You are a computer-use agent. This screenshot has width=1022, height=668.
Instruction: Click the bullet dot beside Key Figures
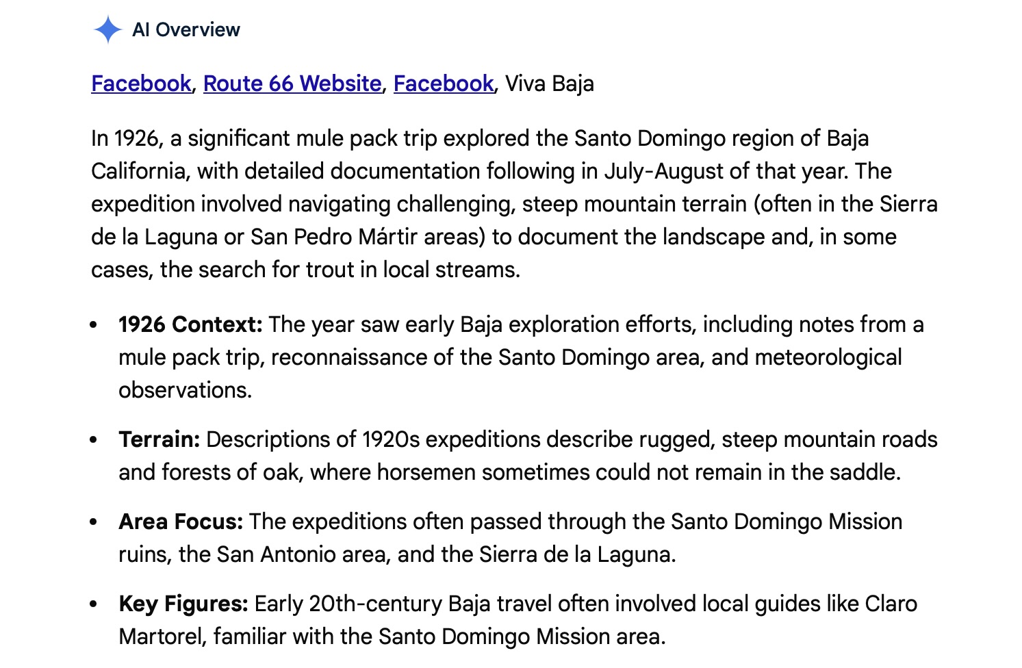[x=94, y=604]
